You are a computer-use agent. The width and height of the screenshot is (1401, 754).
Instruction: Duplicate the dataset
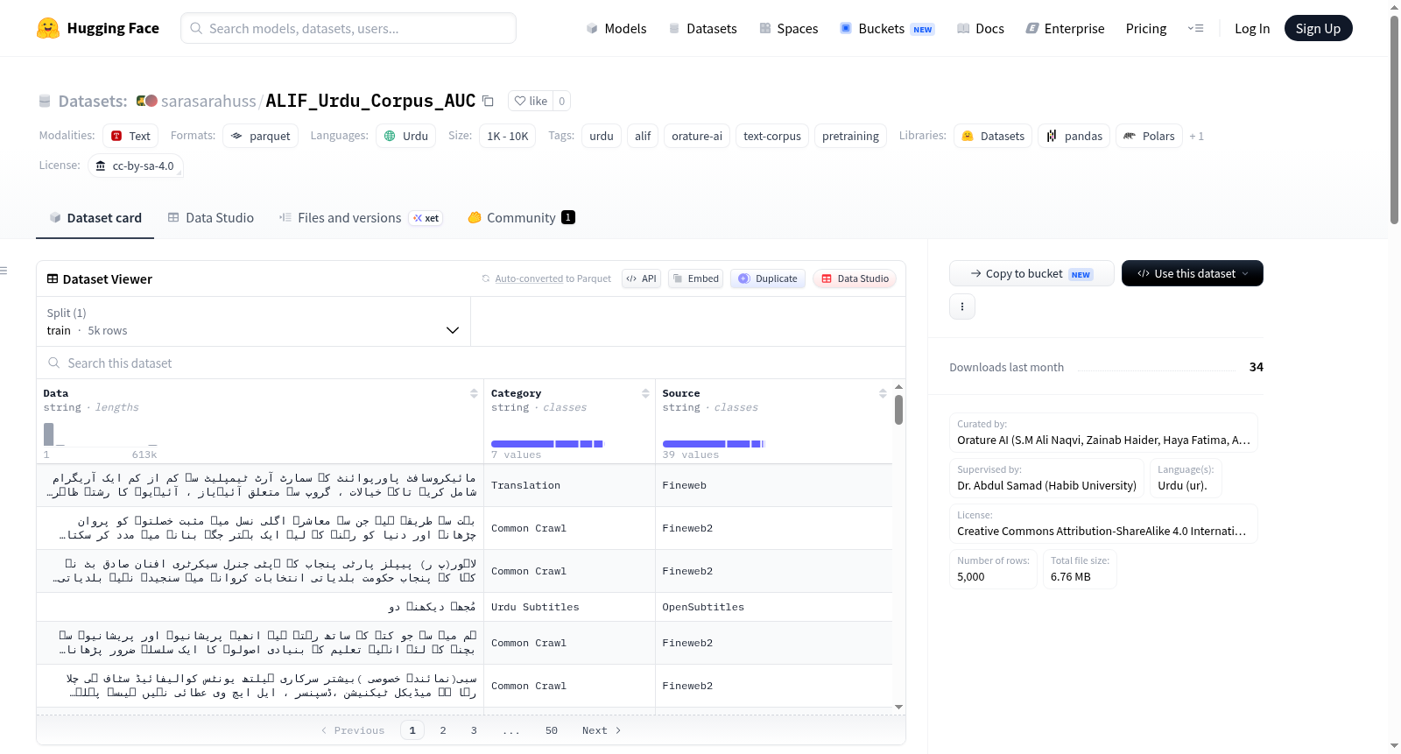[x=768, y=278]
